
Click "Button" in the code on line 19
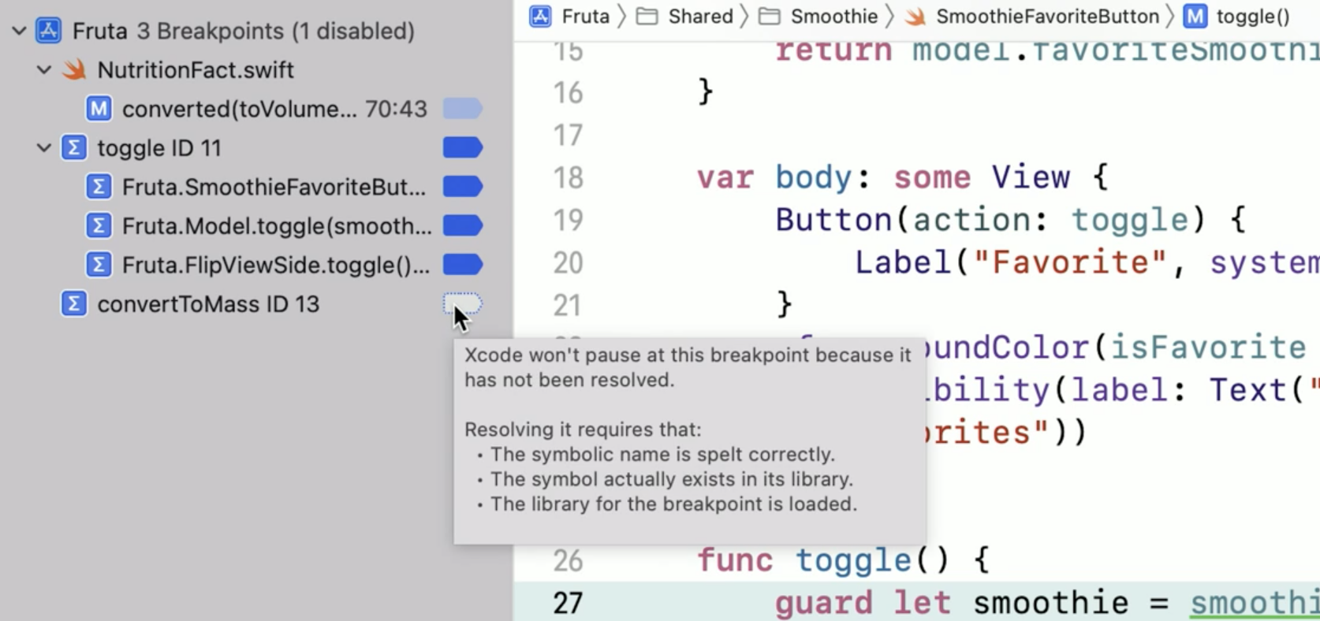tap(833, 221)
